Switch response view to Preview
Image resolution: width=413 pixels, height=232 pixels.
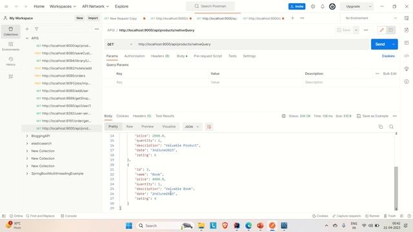[x=148, y=126]
